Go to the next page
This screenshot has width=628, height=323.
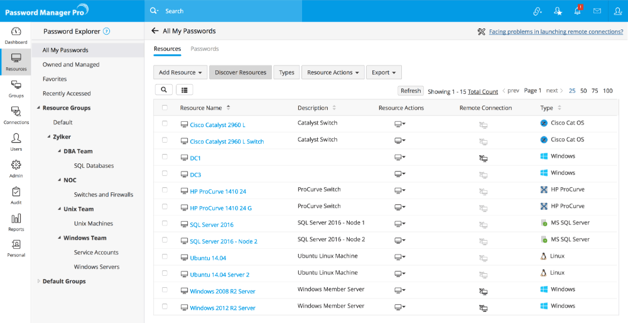pos(555,90)
